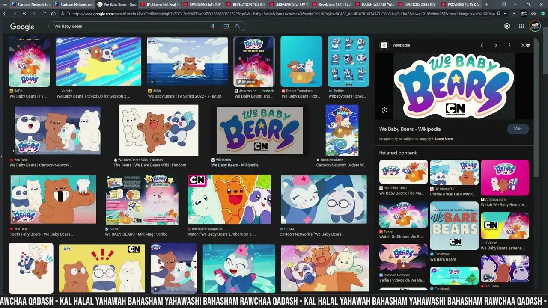Open the We Bare Bears Wiki Fandom image
Image resolution: width=548 pixels, height=308 pixels.
point(158,130)
